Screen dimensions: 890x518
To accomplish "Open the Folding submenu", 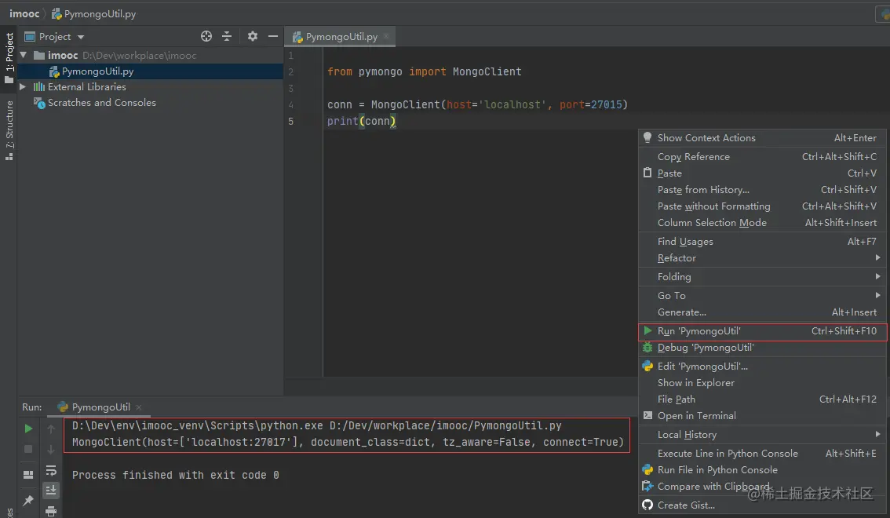I will [762, 276].
